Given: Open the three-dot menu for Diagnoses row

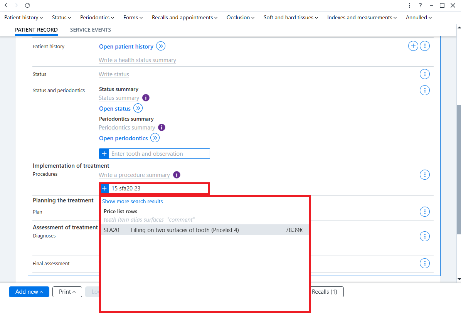Looking at the screenshot, I should [x=424, y=236].
